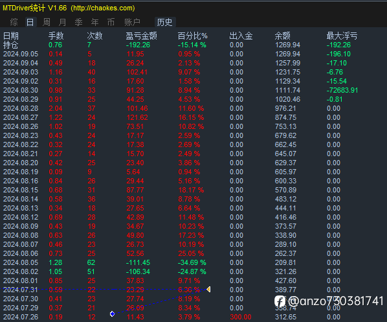Click holding profit -192.26 in 盈亏金额 column
Screen dimensions: 387x322
[x=138, y=45]
